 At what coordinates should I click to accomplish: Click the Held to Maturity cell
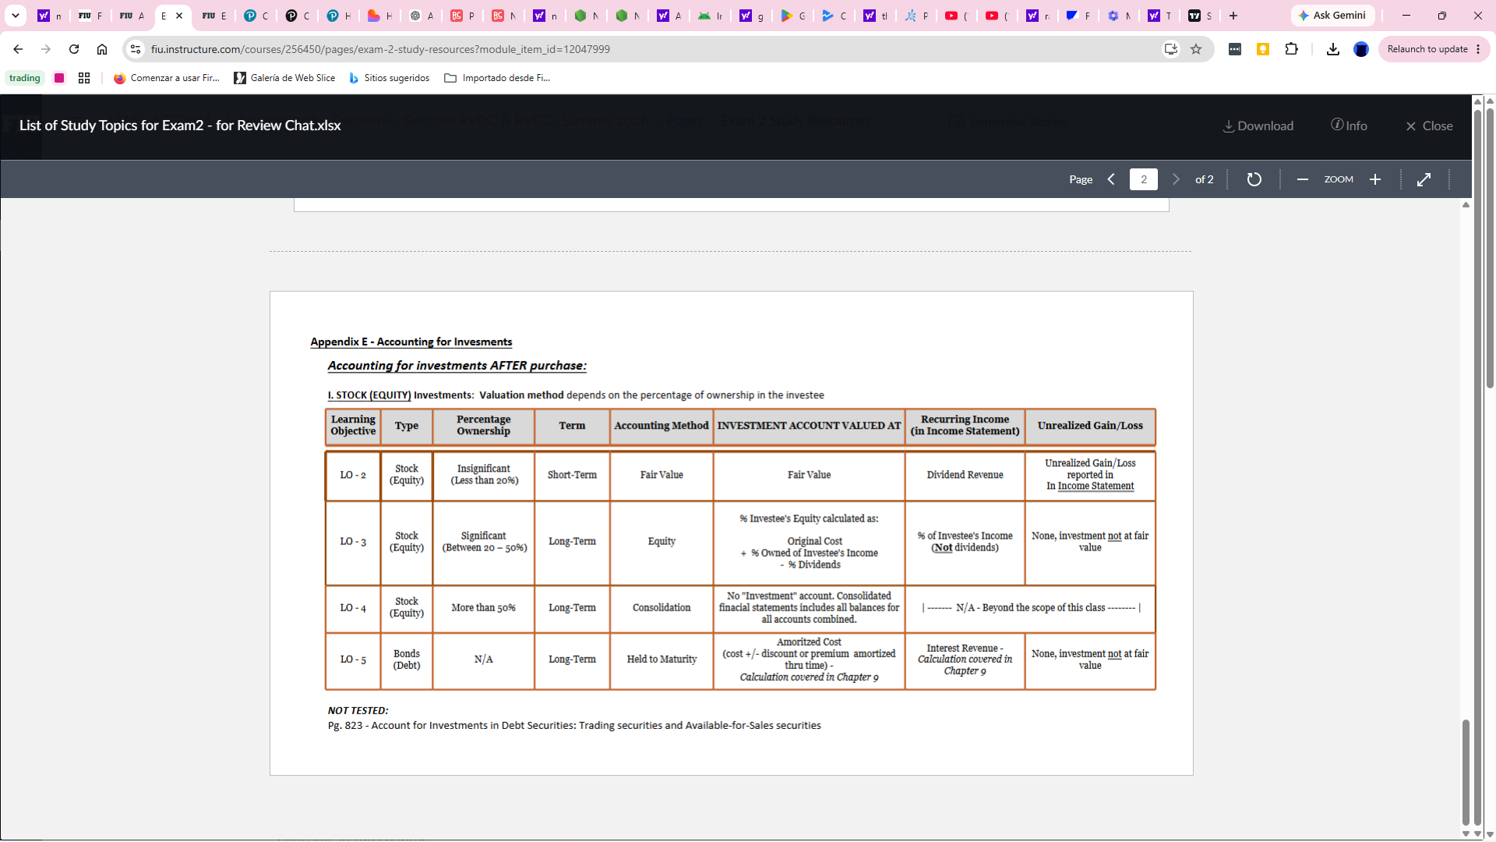(x=662, y=660)
